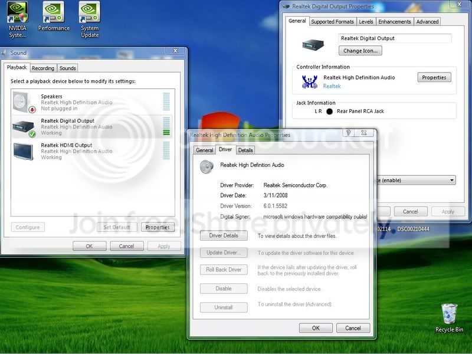The image size is (472, 354).
Task: Click the driver version 6.0.1.5582
Action: coord(275,206)
